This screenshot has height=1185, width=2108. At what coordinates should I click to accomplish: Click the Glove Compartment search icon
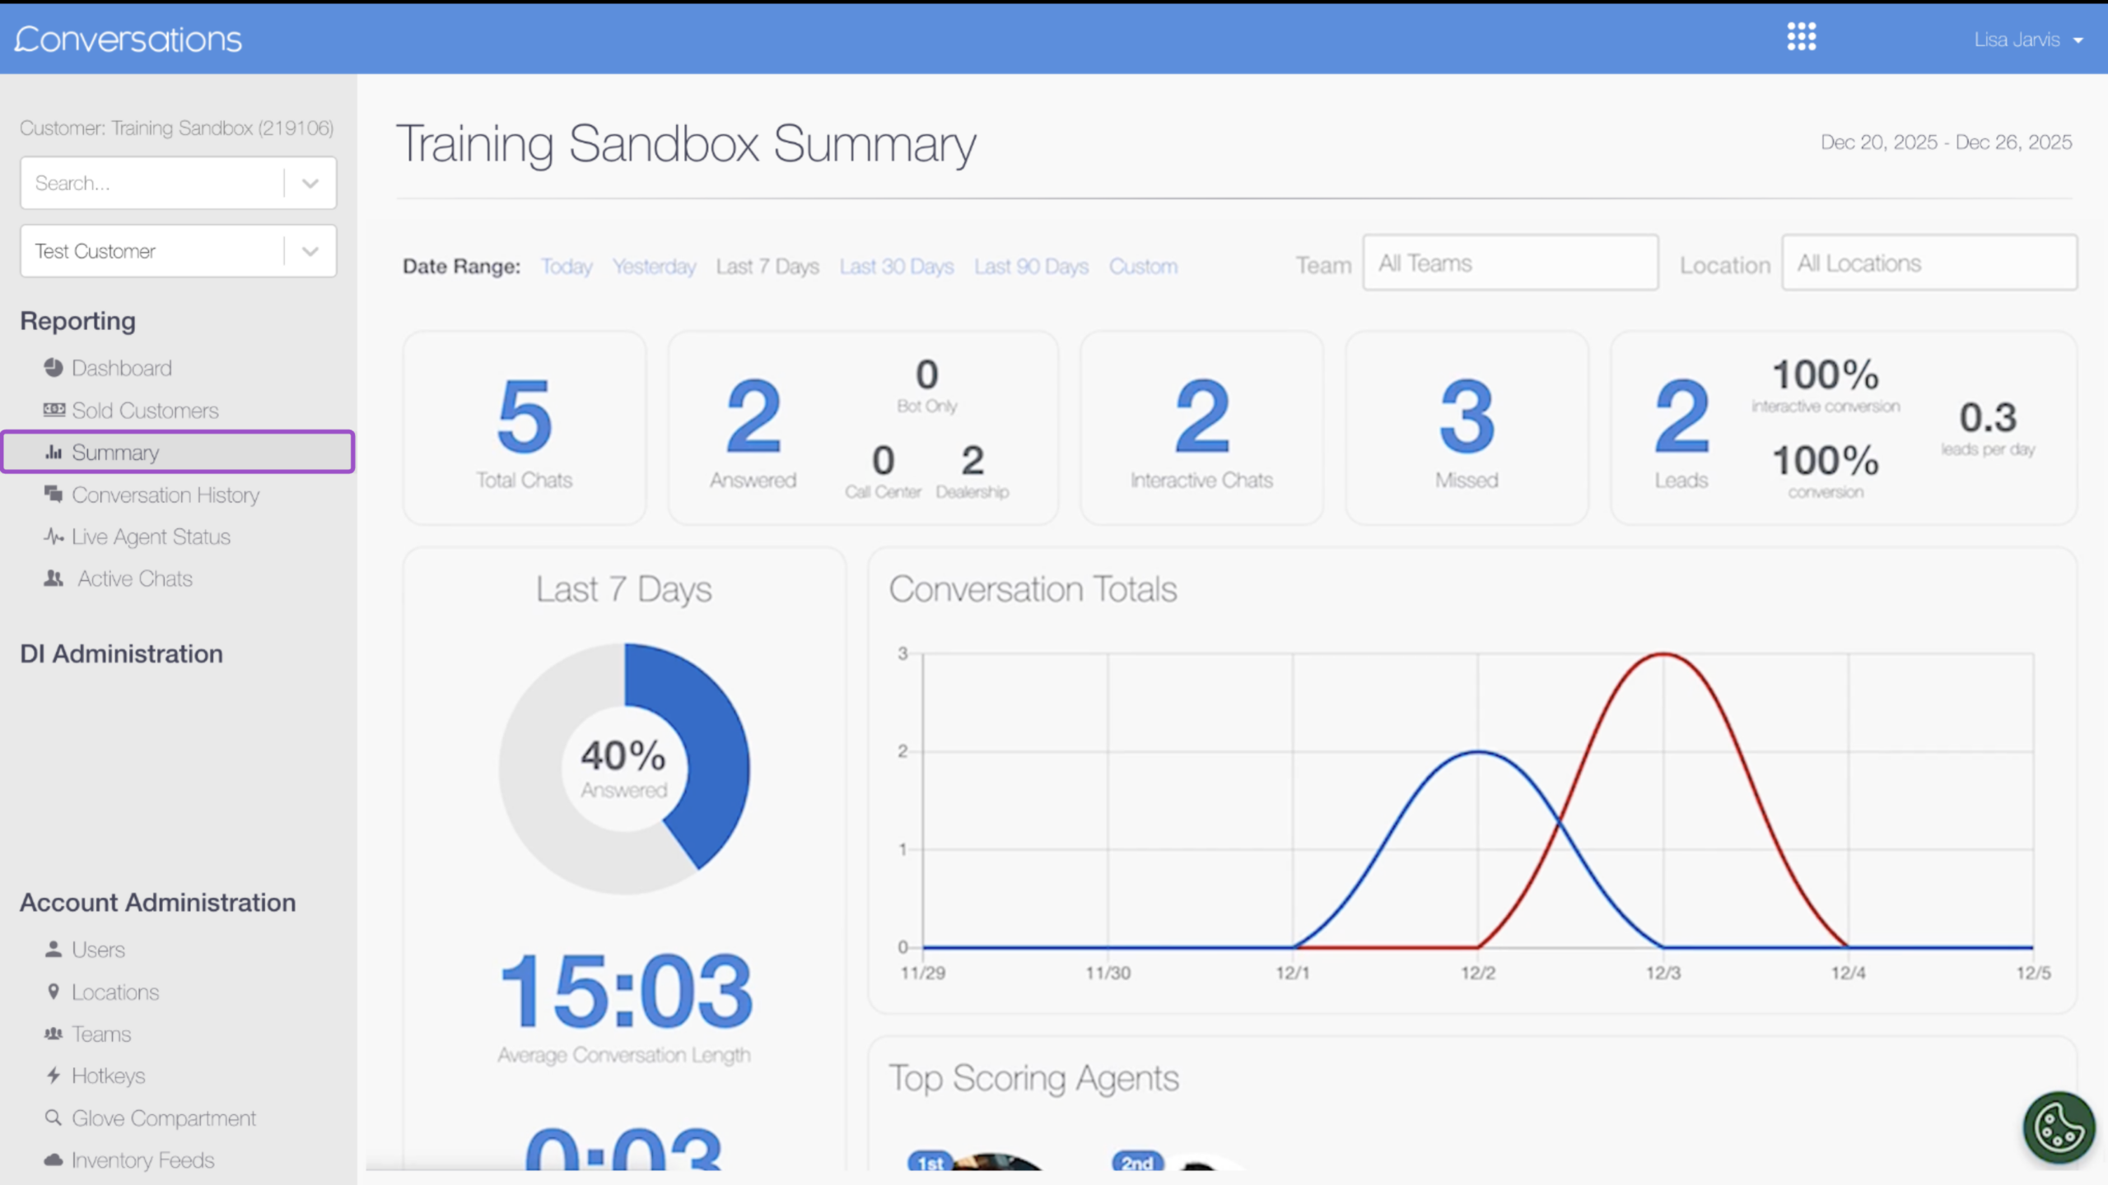click(54, 1118)
